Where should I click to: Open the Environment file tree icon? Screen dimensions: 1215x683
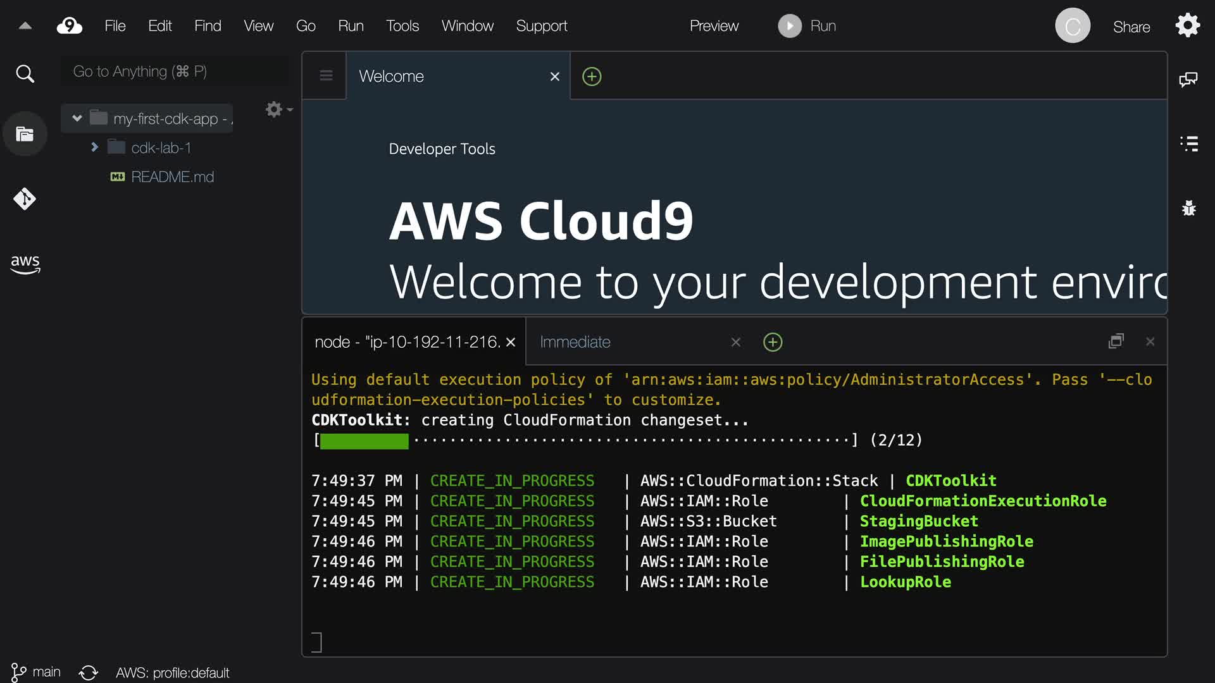tap(25, 134)
